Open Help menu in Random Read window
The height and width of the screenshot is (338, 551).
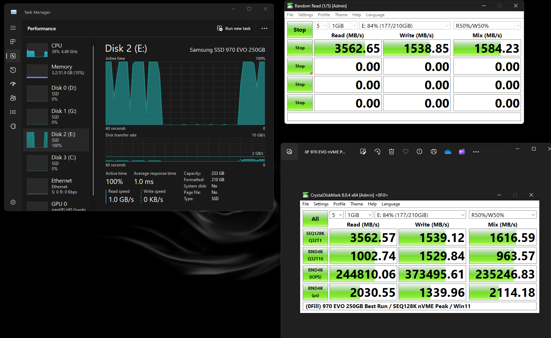pos(357,15)
